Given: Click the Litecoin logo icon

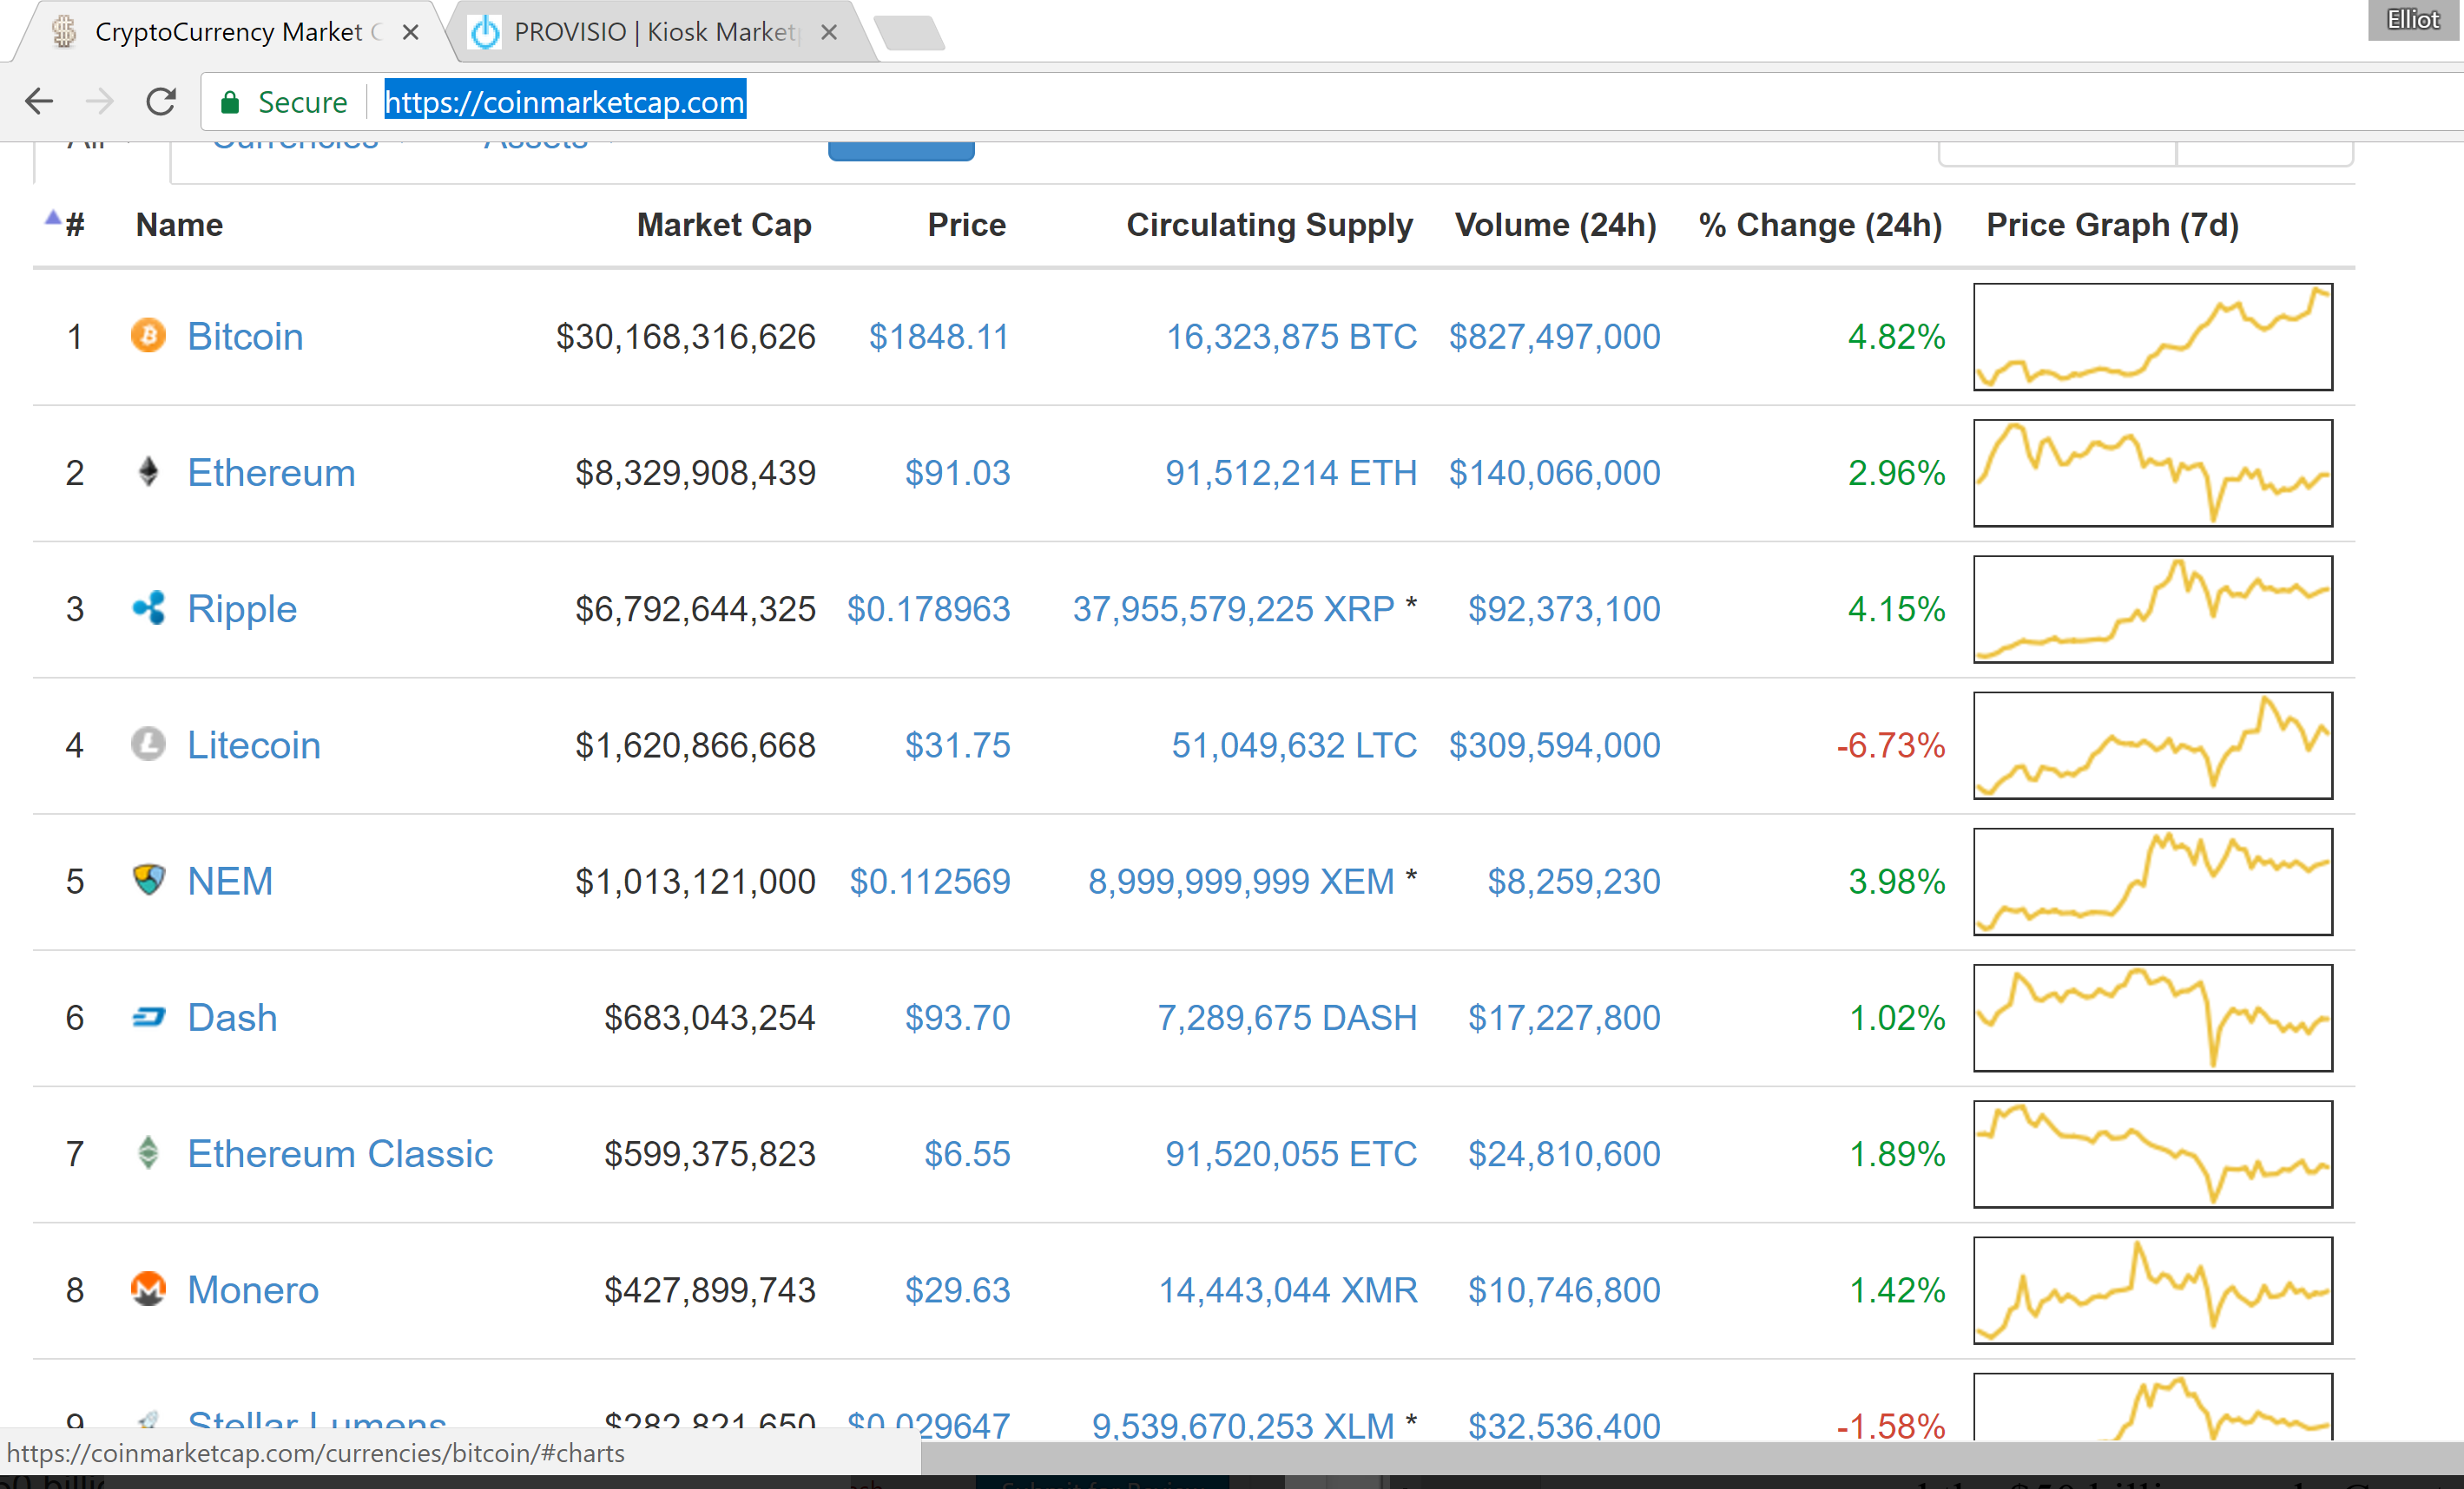Looking at the screenshot, I should point(148,744).
